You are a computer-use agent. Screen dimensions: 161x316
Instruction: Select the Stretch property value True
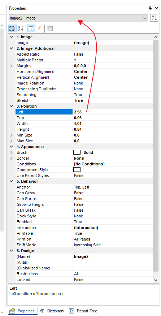click(113, 100)
